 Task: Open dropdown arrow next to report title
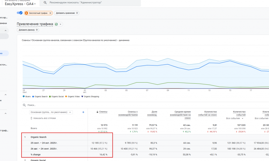tap(60, 24)
